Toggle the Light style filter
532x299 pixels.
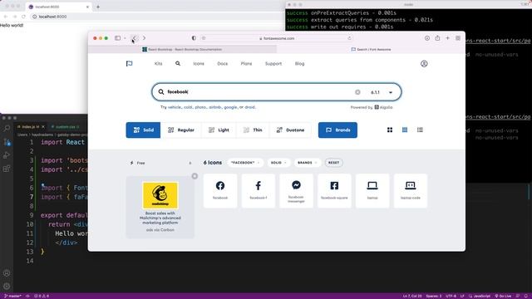[x=219, y=130]
